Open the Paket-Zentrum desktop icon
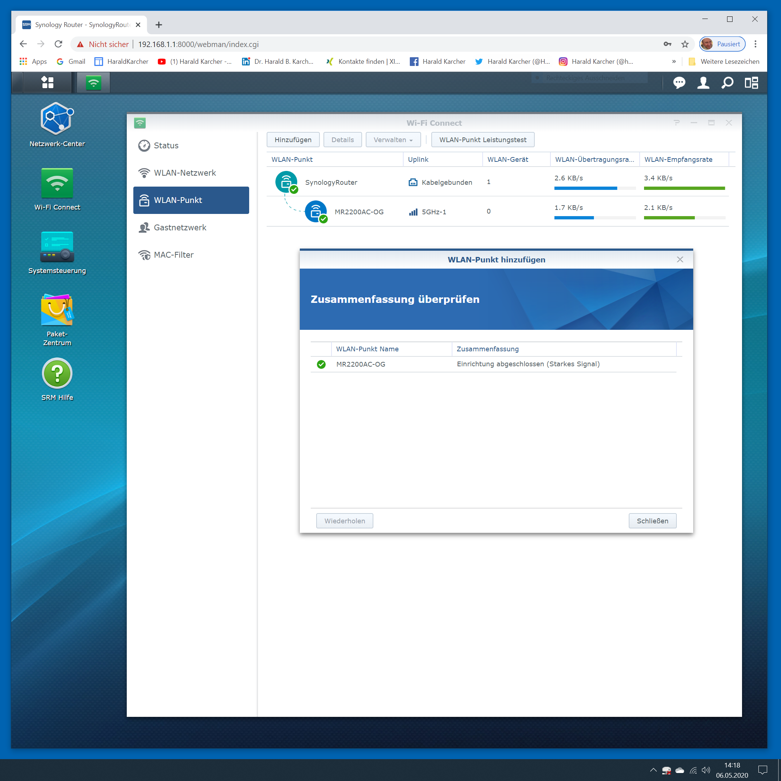 tap(56, 311)
